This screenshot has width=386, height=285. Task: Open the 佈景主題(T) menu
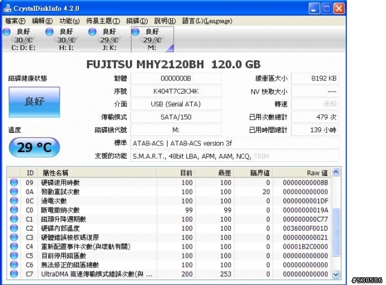103,21
